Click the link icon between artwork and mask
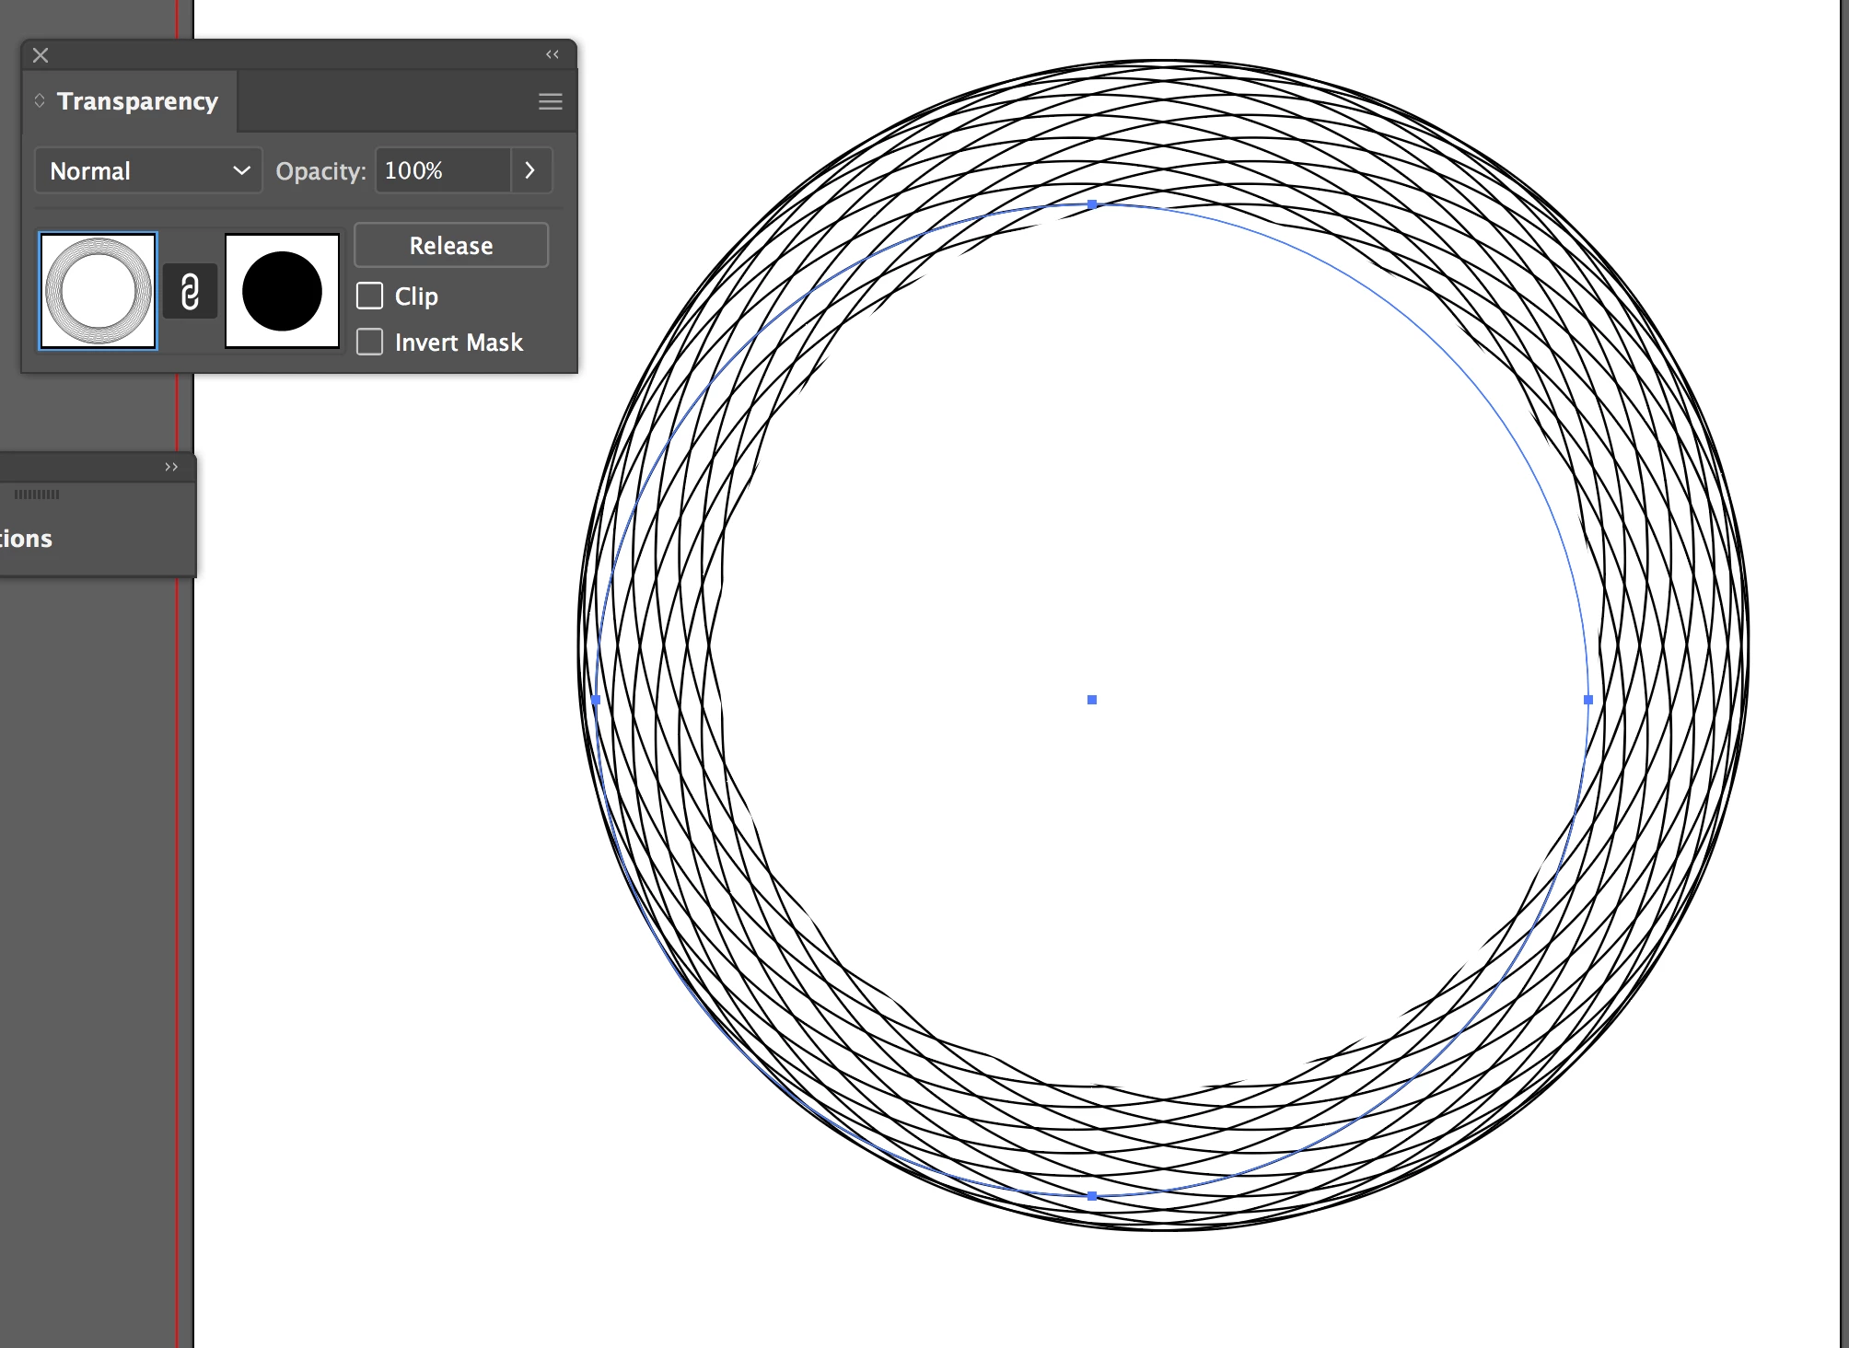The width and height of the screenshot is (1849, 1348). point(190,292)
